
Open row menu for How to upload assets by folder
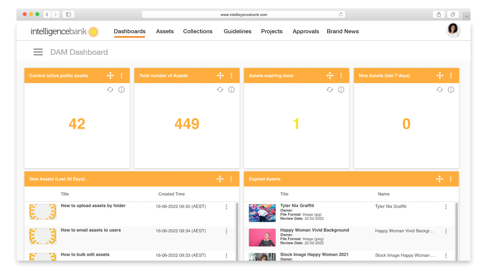[226, 207]
